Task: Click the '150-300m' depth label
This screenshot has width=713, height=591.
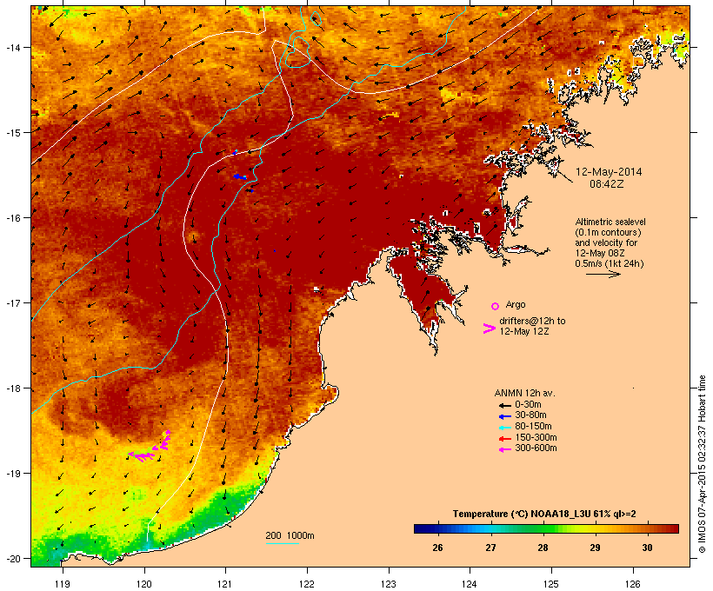Action: click(x=536, y=437)
